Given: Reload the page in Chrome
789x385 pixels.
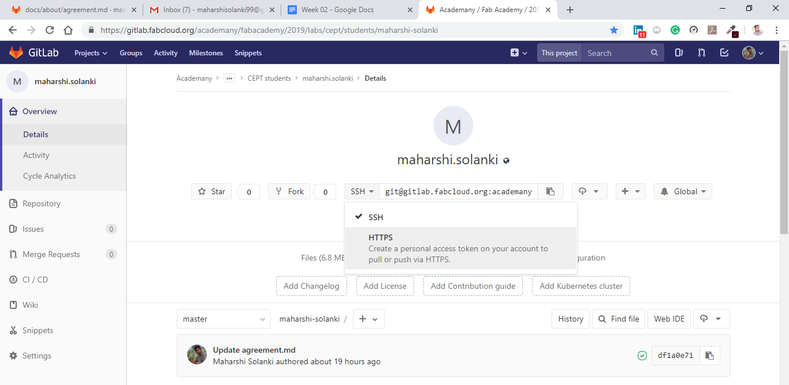Looking at the screenshot, I should [x=50, y=30].
